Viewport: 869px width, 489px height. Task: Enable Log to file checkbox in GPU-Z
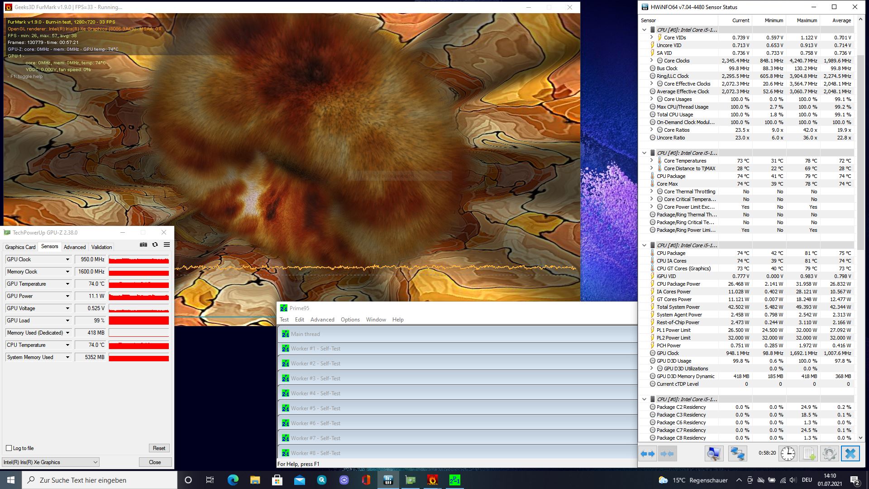click(9, 448)
